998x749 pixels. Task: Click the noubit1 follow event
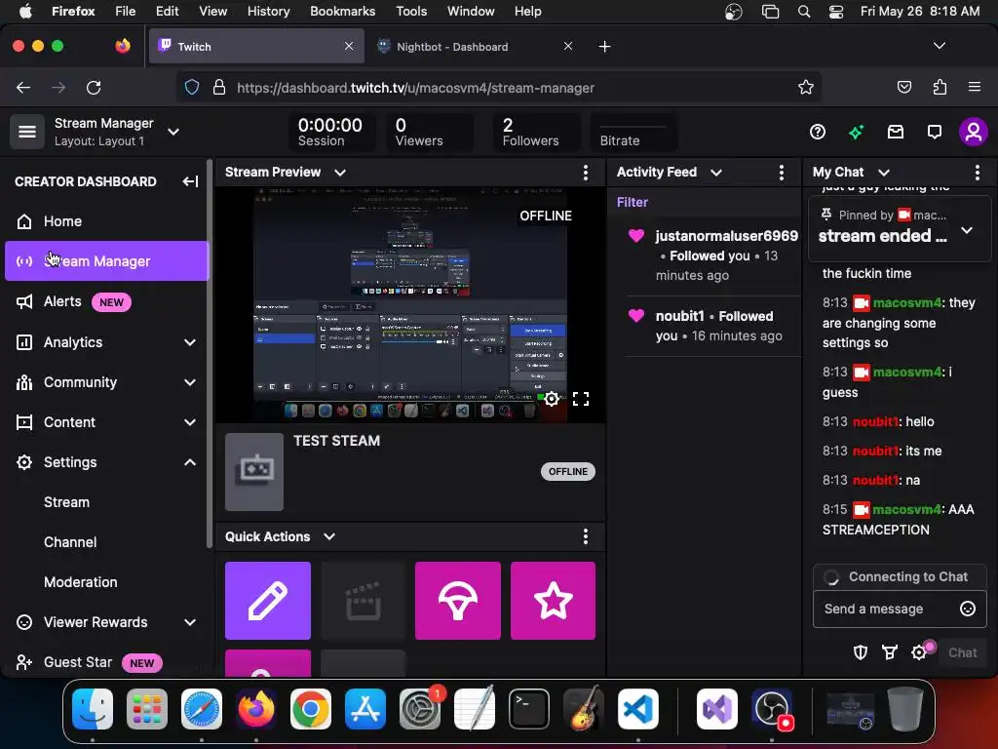pyautogui.click(x=712, y=326)
